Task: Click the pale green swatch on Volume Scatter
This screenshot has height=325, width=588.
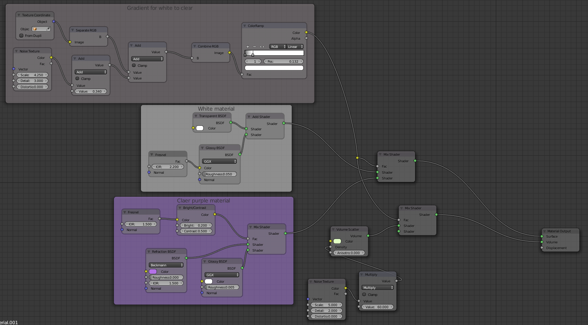Action: [337, 241]
